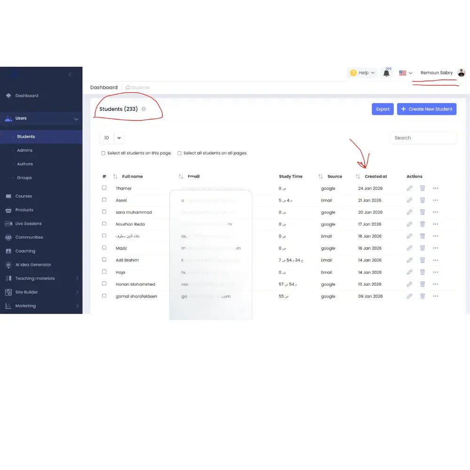This screenshot has width=470, height=470.
Task: Click the user avatar for Remoun Sabry
Action: [x=461, y=73]
